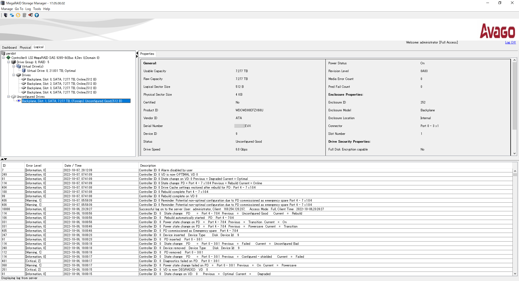This screenshot has height=281, width=519.
Task: Click the disk stack toolbar icon
Action: click(x=24, y=15)
